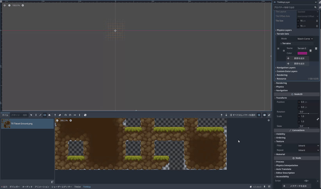Zoom in the tileset atlas view
Image resolution: width=321 pixels, height=189 pixels.
[71, 121]
